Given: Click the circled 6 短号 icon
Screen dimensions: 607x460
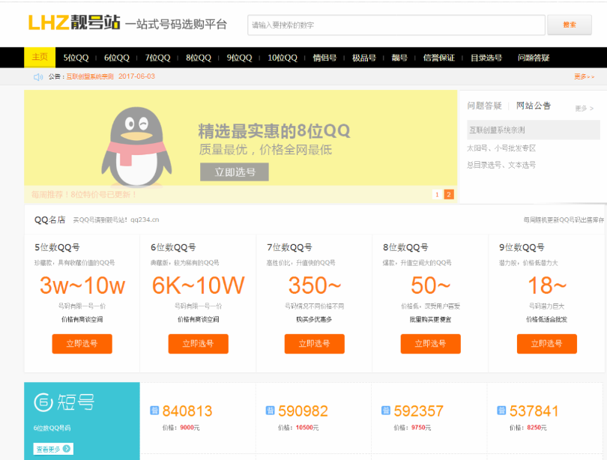Looking at the screenshot, I should pos(43,402).
